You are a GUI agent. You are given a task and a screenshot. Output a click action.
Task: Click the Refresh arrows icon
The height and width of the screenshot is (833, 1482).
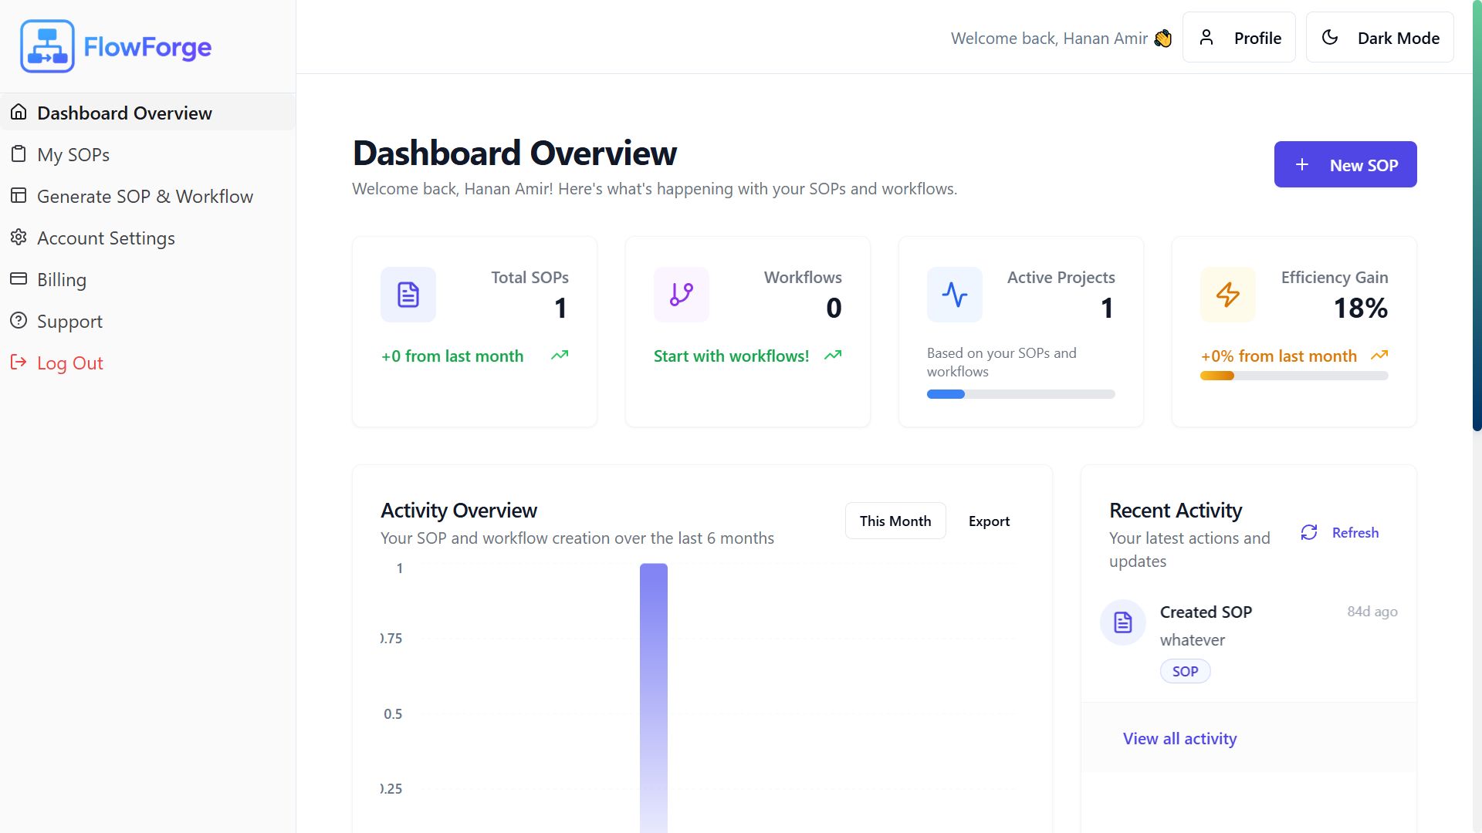coord(1309,532)
